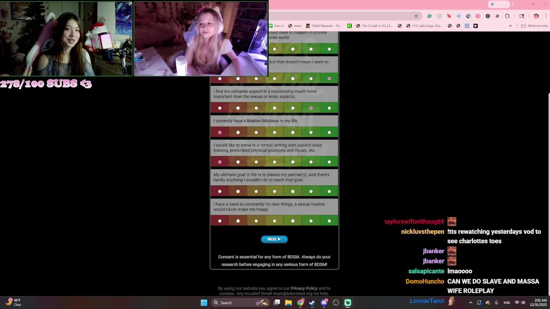This screenshot has height=309, width=550.
Task: Open 'The Occult in SEL' bookmark
Action: (374, 26)
